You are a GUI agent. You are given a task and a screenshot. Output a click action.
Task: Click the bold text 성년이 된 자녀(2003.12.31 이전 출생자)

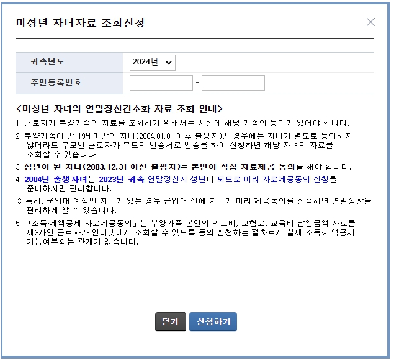tap(102, 167)
